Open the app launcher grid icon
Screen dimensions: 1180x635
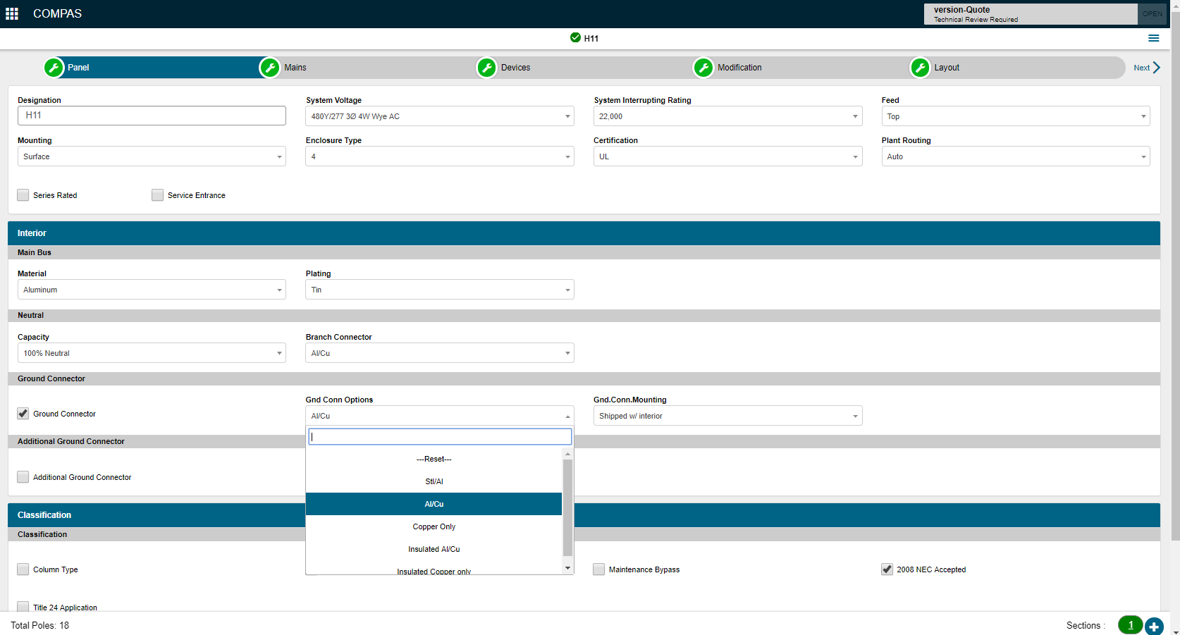pos(12,13)
